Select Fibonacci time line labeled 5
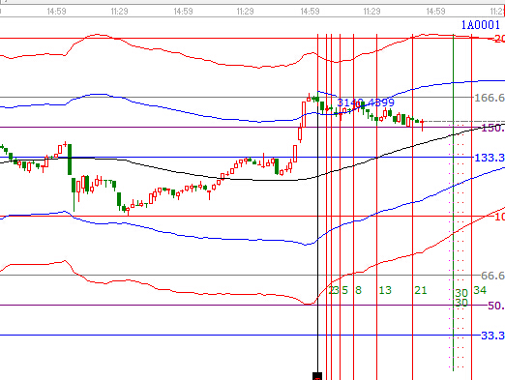Image resolution: width=505 pixels, height=380 pixels. (340, 206)
